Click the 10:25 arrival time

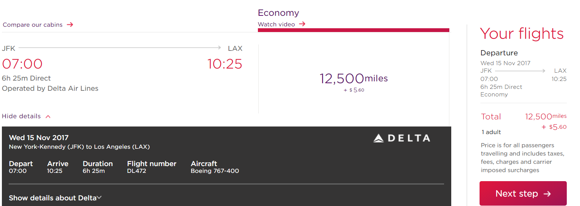click(225, 64)
